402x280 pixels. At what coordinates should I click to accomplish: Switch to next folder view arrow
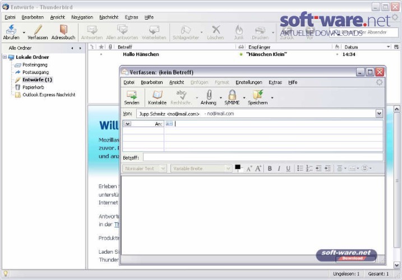[x=80, y=48]
